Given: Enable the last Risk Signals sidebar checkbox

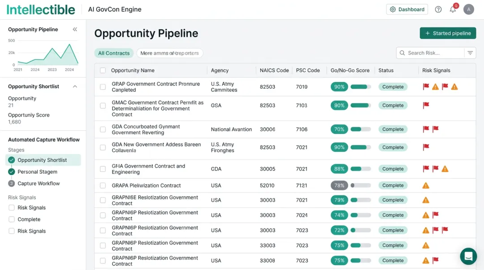Looking at the screenshot, I should pyautogui.click(x=11, y=231).
